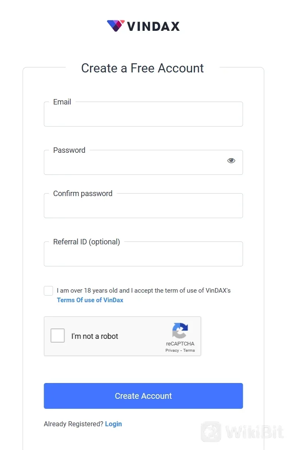Toggle password visibility eye icon

[231, 161]
